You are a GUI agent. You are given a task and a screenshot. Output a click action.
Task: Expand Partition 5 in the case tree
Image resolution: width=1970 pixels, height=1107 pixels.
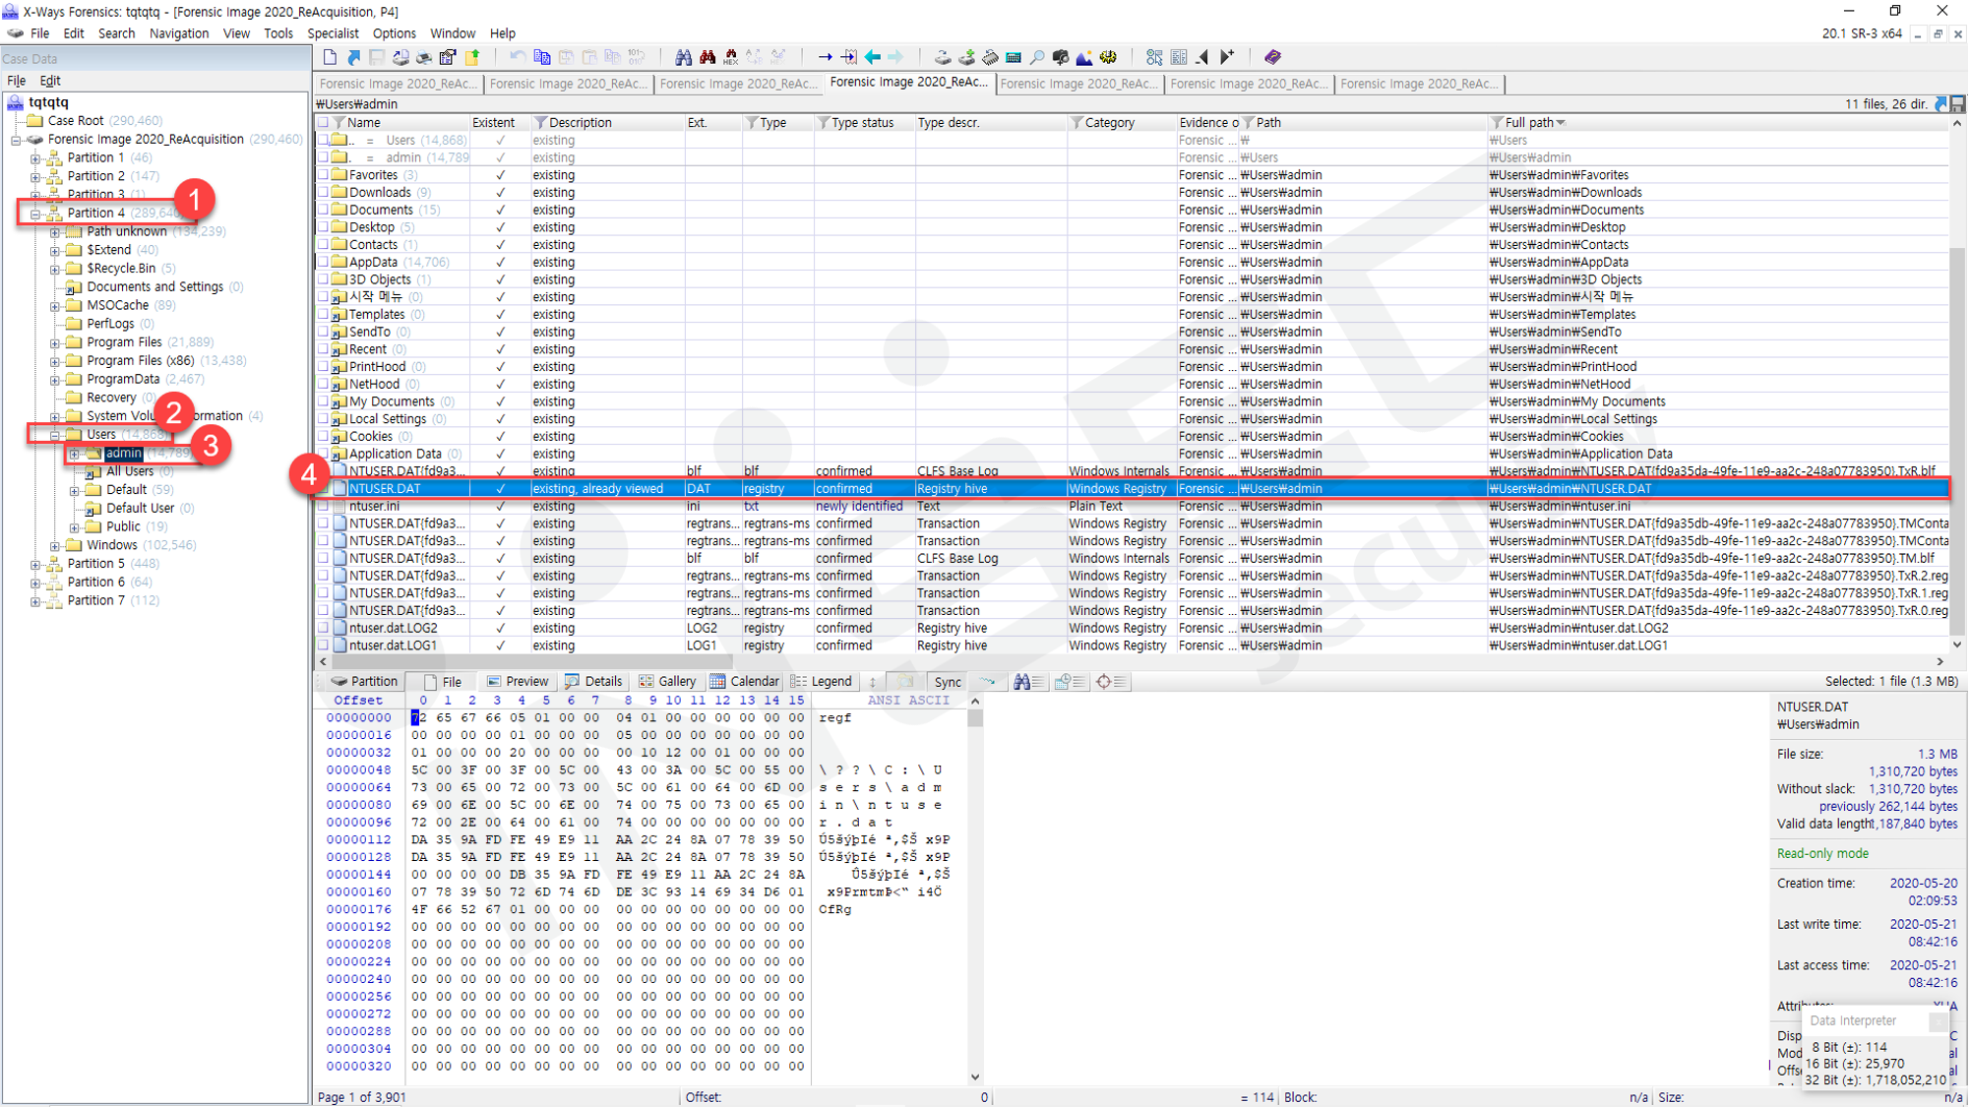(35, 564)
